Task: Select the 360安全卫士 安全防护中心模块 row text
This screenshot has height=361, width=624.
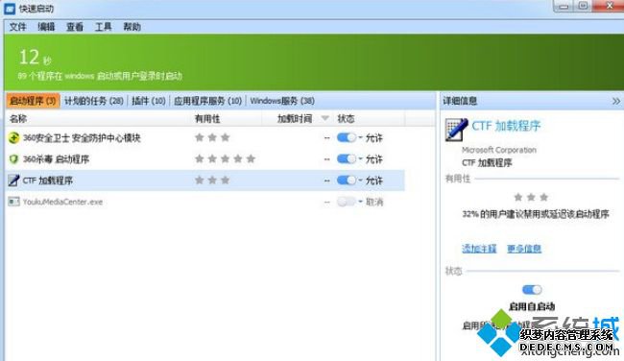Action: 82,137
